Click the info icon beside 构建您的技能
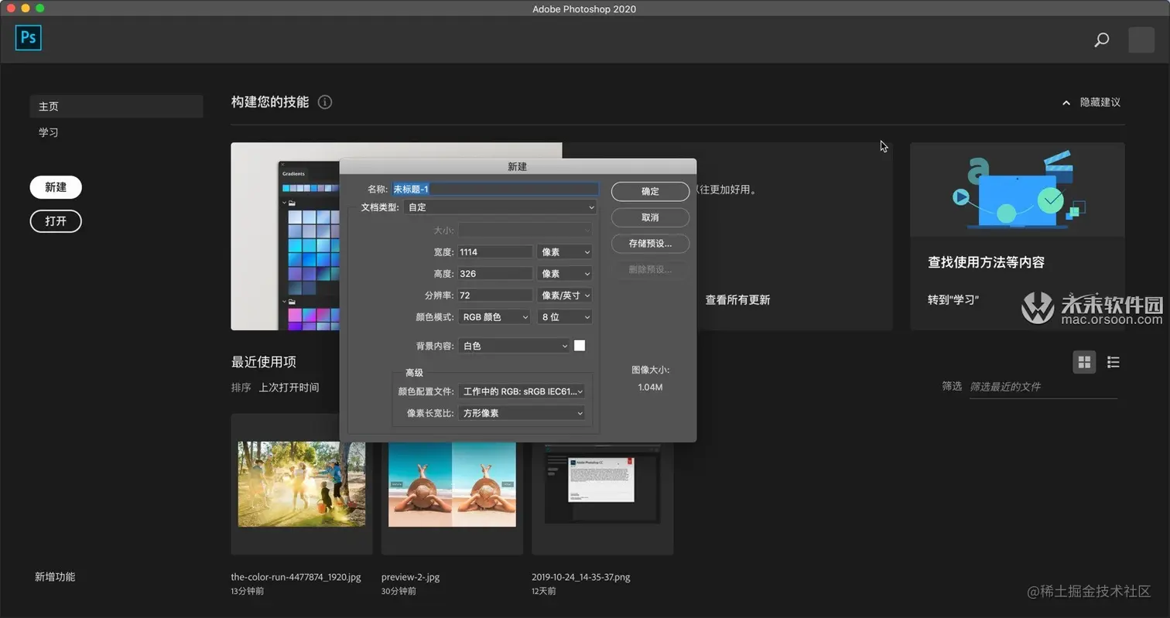Screen dimensions: 1170x618 point(325,102)
